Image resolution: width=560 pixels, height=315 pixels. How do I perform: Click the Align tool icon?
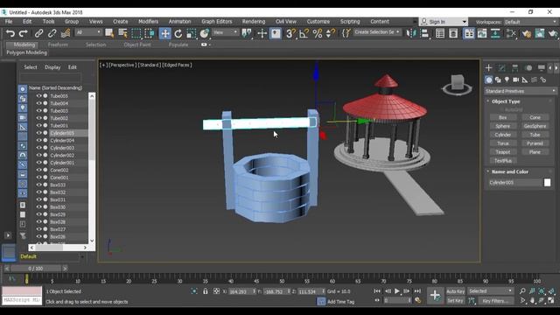click(424, 33)
